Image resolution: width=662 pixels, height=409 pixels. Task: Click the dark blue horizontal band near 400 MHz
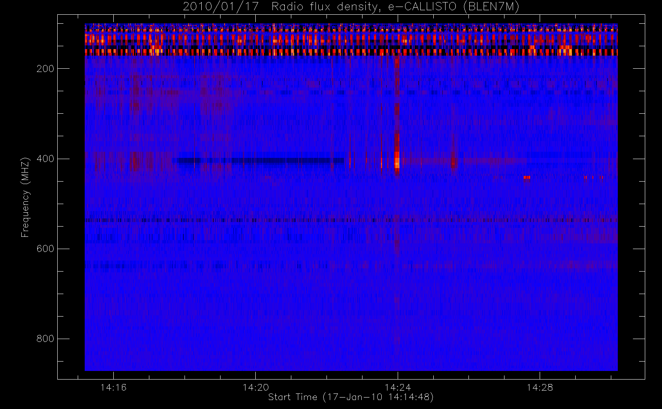(x=260, y=160)
